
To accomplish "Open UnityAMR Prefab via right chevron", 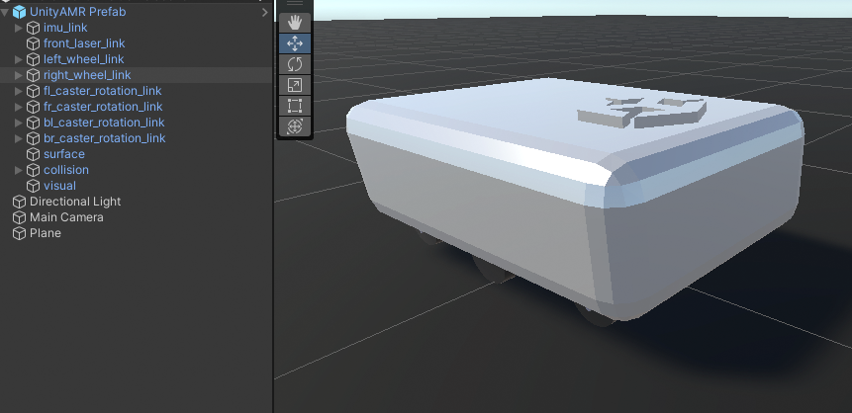I will click(x=264, y=12).
